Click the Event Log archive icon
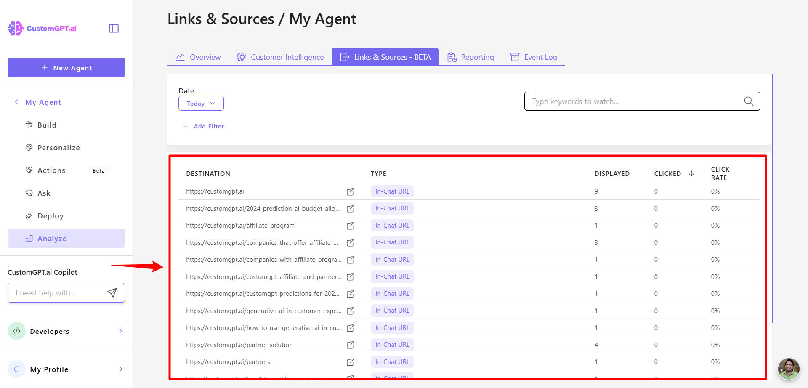 [515, 57]
